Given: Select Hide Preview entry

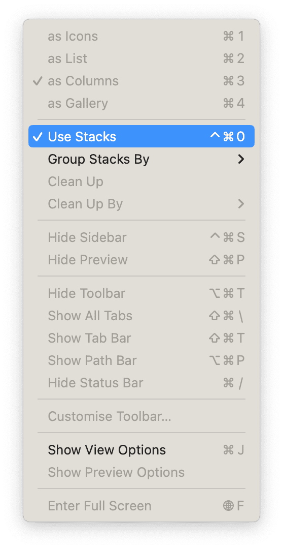Looking at the screenshot, I should tap(141, 260).
